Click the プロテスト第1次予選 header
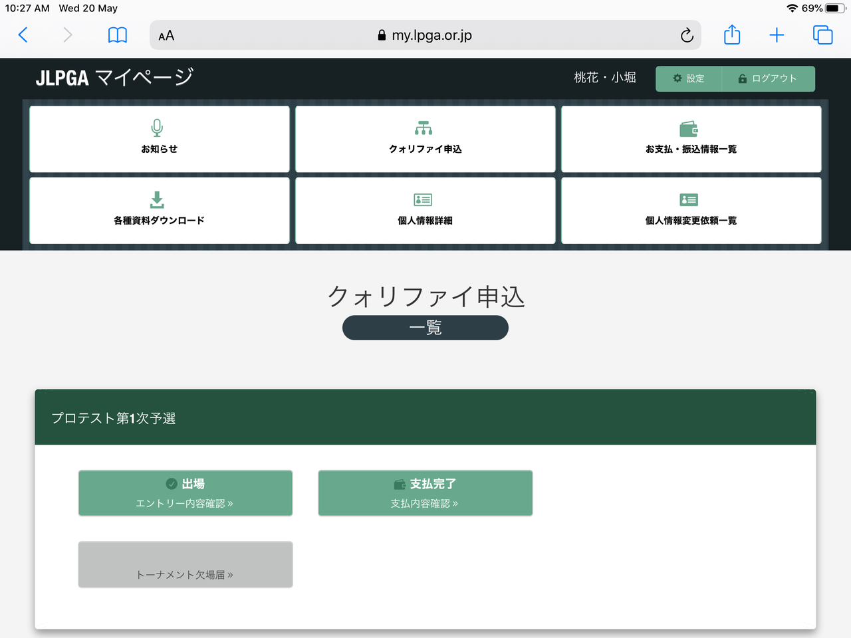The image size is (851, 638). click(x=425, y=417)
